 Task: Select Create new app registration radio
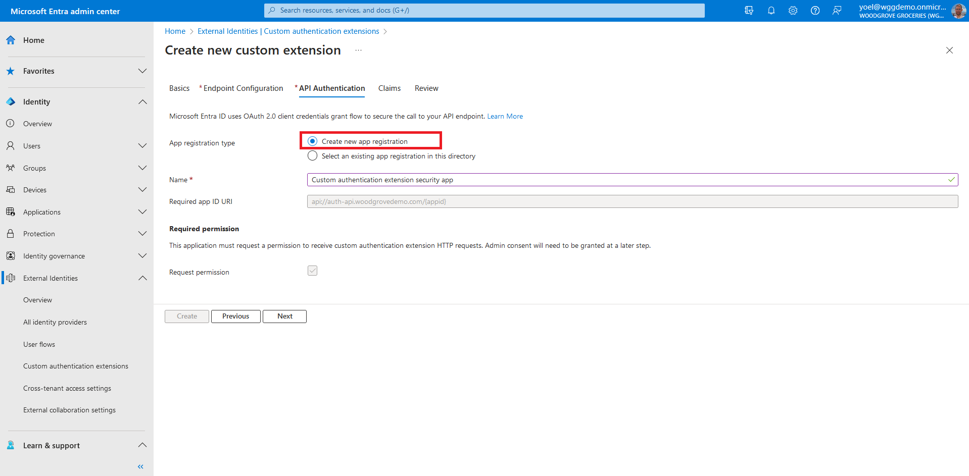coord(313,141)
